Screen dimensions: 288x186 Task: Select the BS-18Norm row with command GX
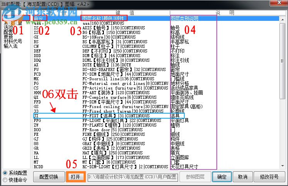[156, 37]
